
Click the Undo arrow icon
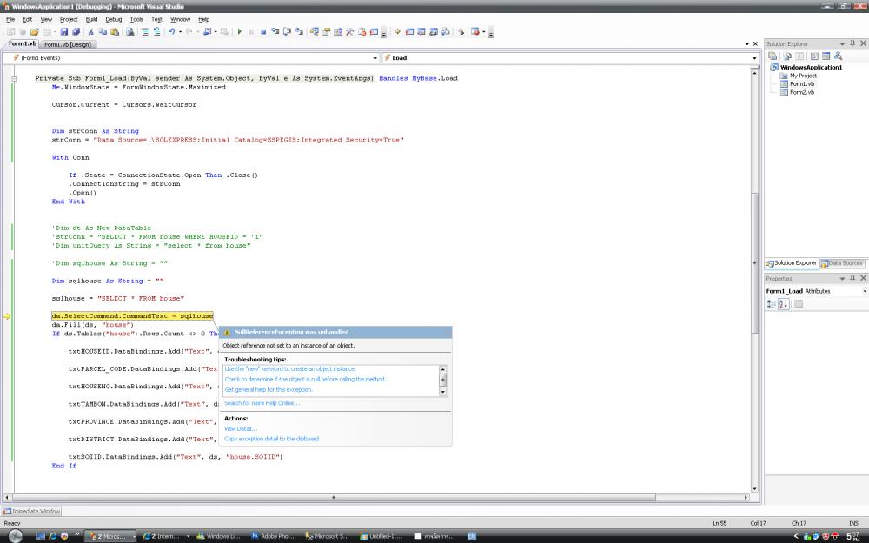click(172, 32)
